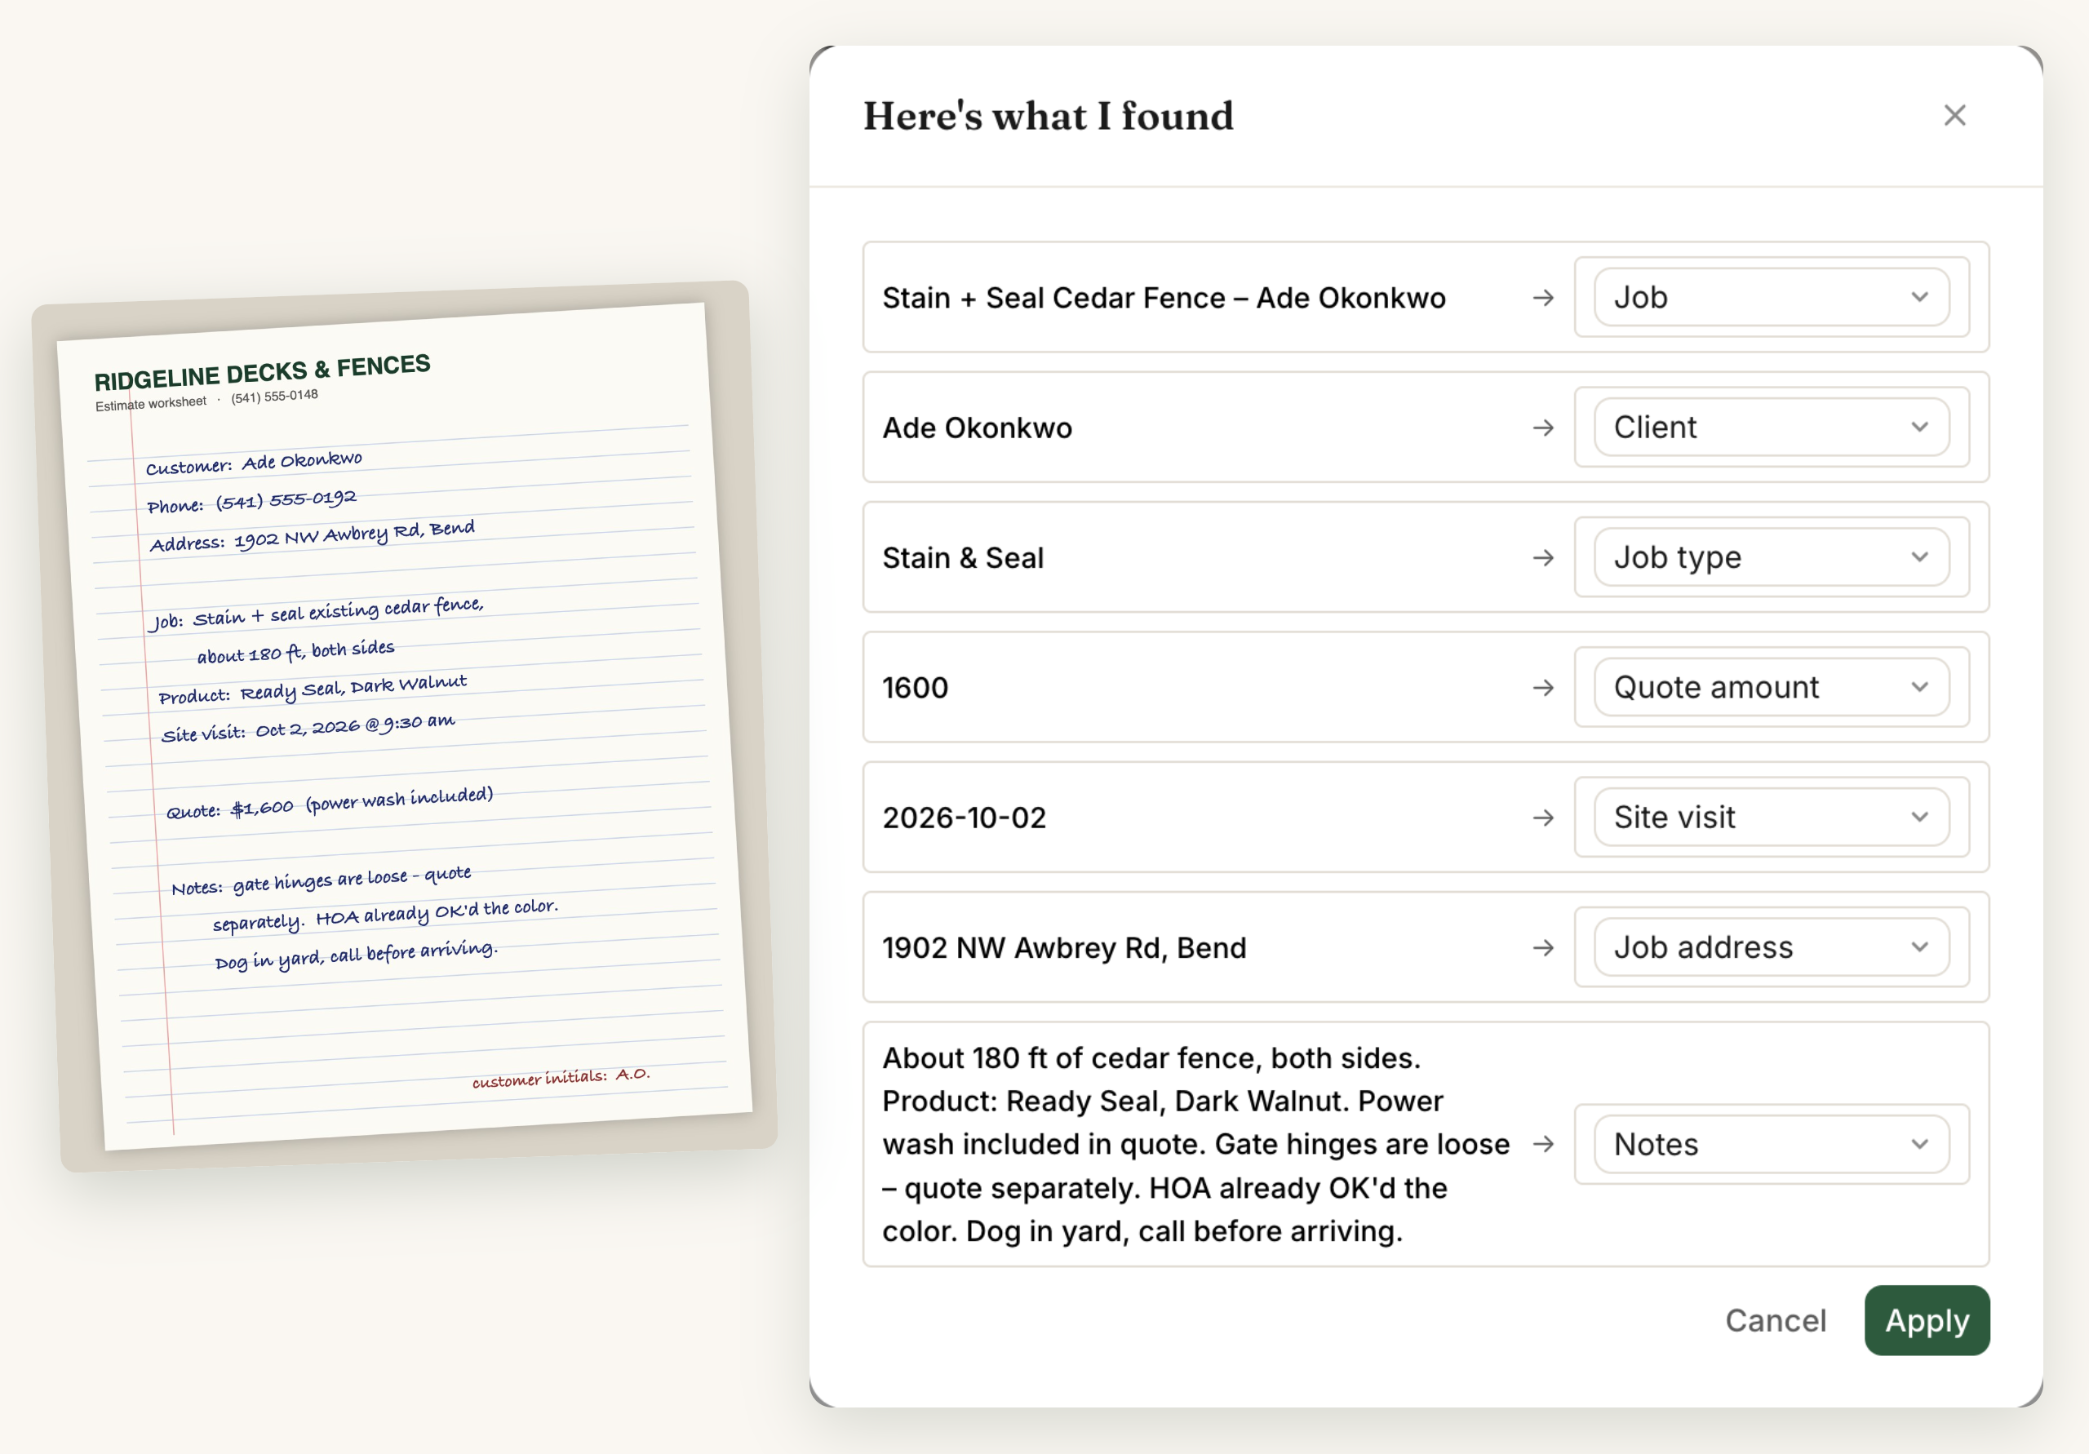
Task: Click the arrow icon beside 1600 value
Action: (x=1543, y=688)
